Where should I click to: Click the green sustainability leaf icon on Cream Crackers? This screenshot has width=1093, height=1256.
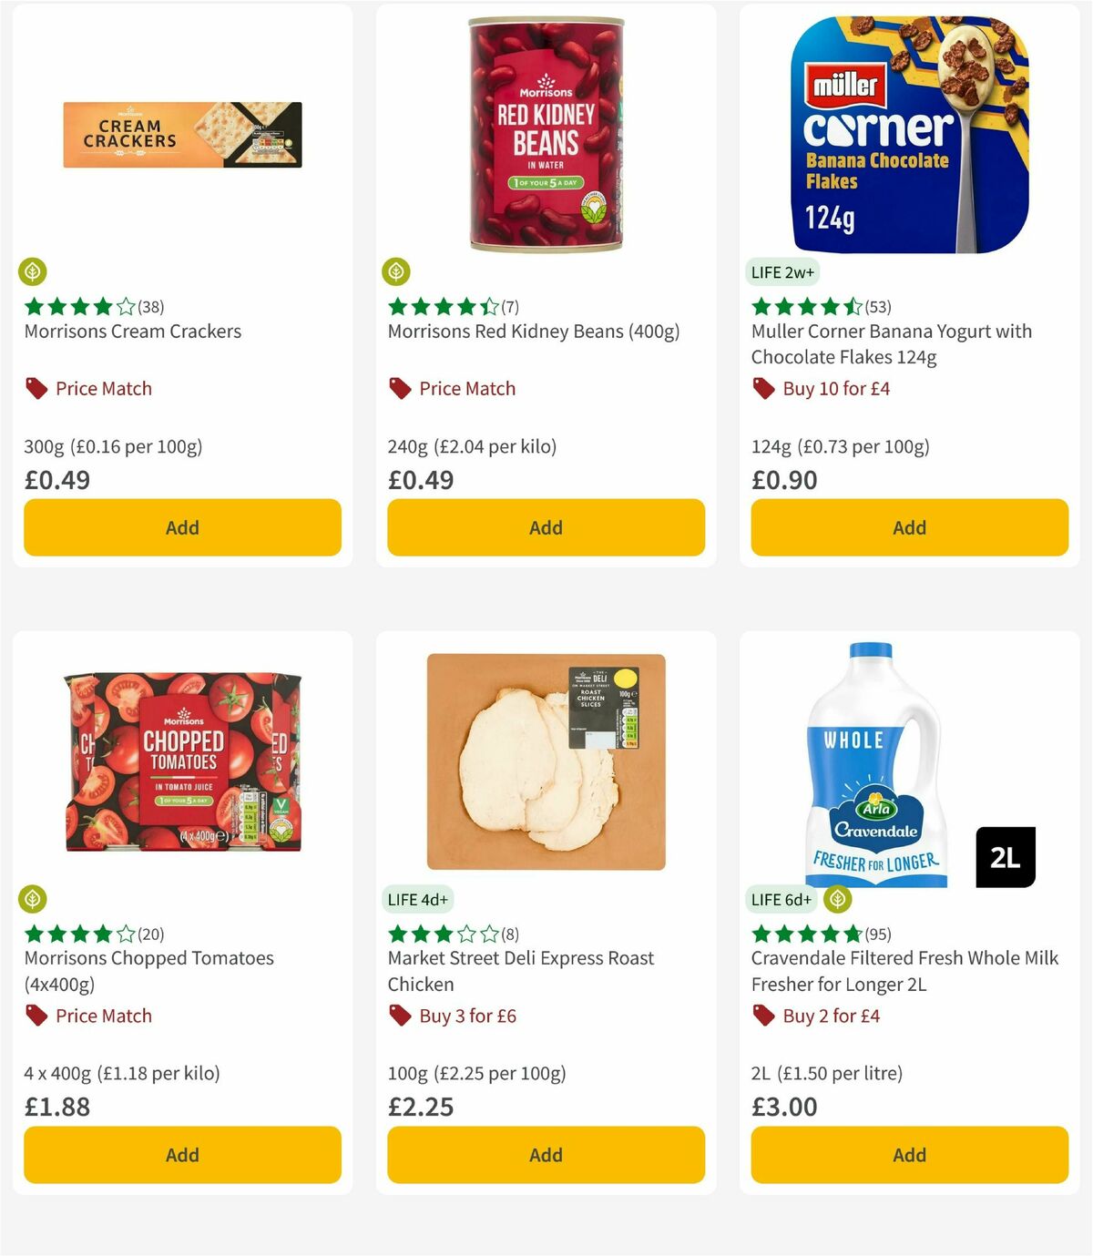click(34, 271)
